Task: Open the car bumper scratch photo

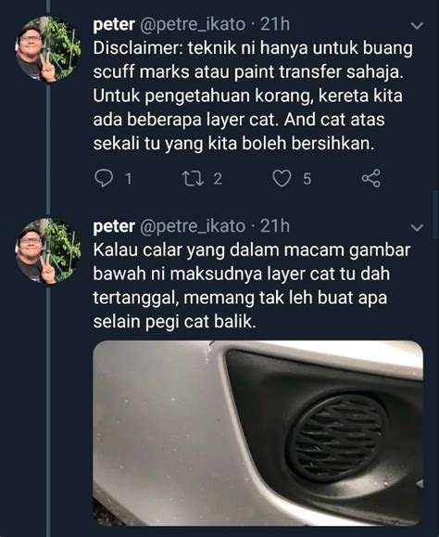Action: 258,433
